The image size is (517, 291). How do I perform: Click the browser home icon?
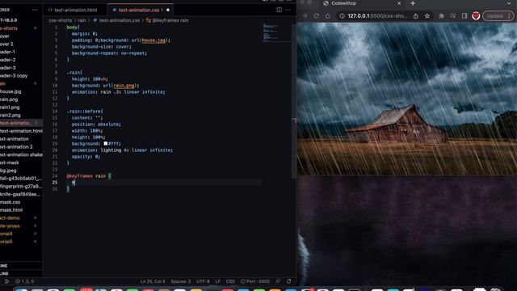pyautogui.click(x=328, y=16)
